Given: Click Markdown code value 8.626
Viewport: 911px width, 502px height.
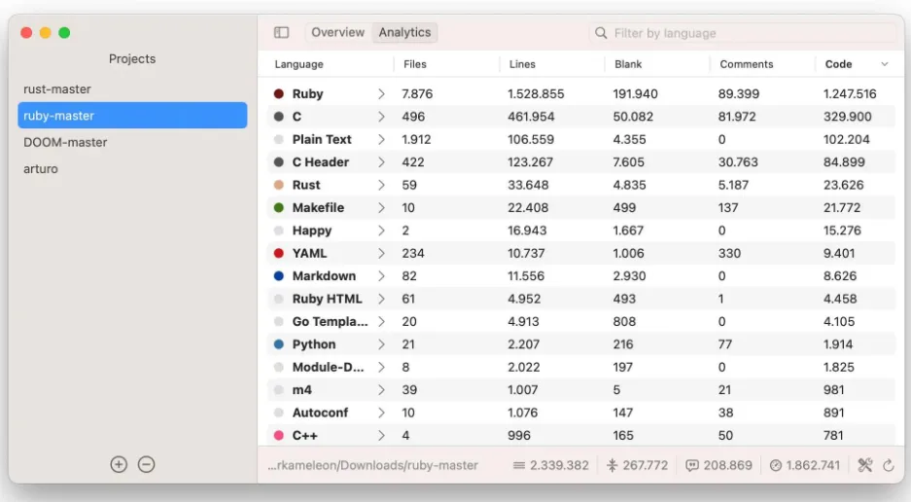Looking at the screenshot, I should (x=840, y=275).
